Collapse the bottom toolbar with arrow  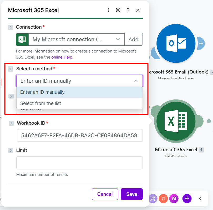tap(200, 198)
